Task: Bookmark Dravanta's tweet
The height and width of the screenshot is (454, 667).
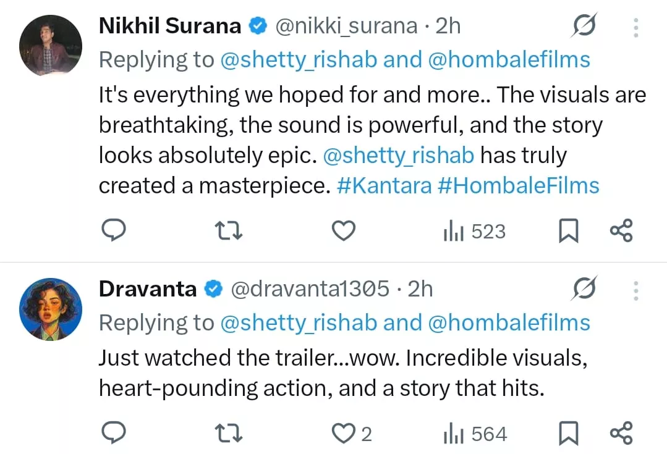Action: 568,434
